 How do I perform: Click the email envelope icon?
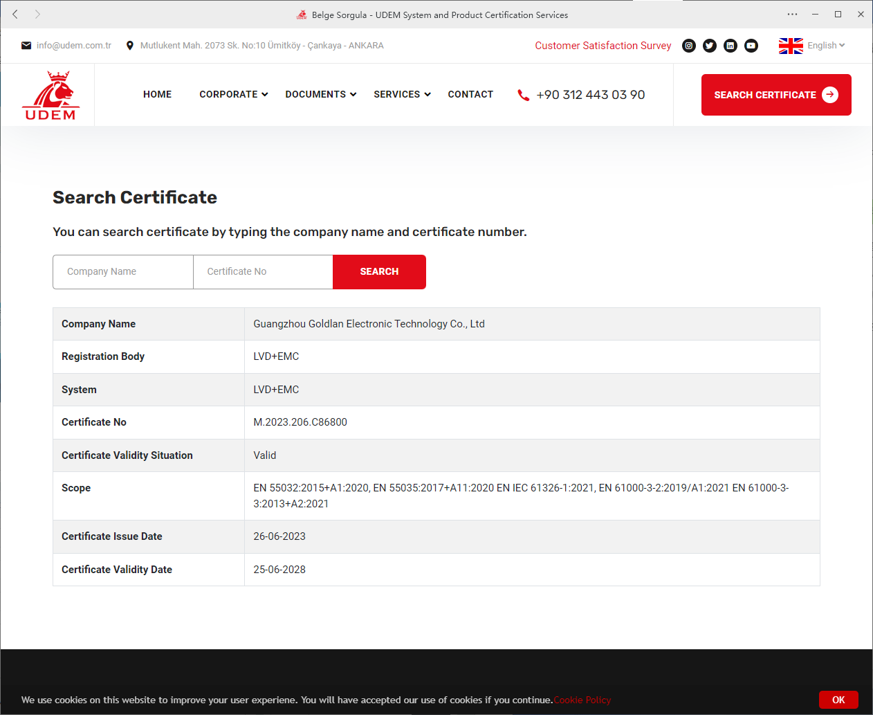click(x=26, y=46)
